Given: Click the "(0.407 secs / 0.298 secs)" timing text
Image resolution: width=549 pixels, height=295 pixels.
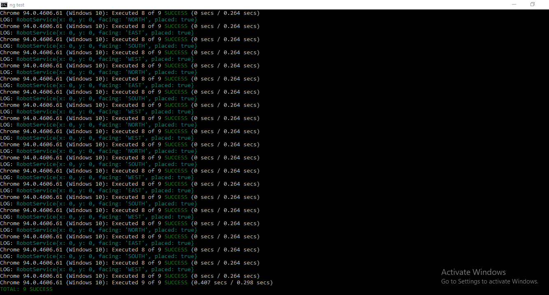Looking at the screenshot, I should (232, 283).
